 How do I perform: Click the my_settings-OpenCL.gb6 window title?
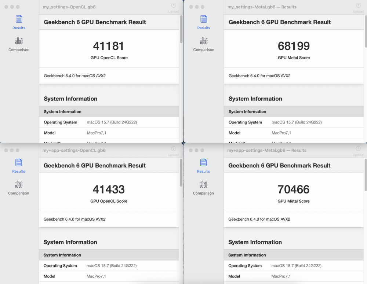69,7
